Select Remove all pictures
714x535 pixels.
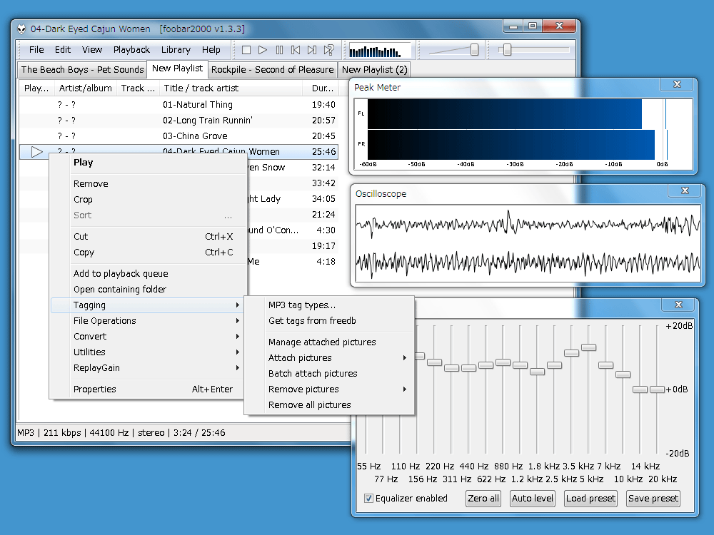(x=329, y=405)
